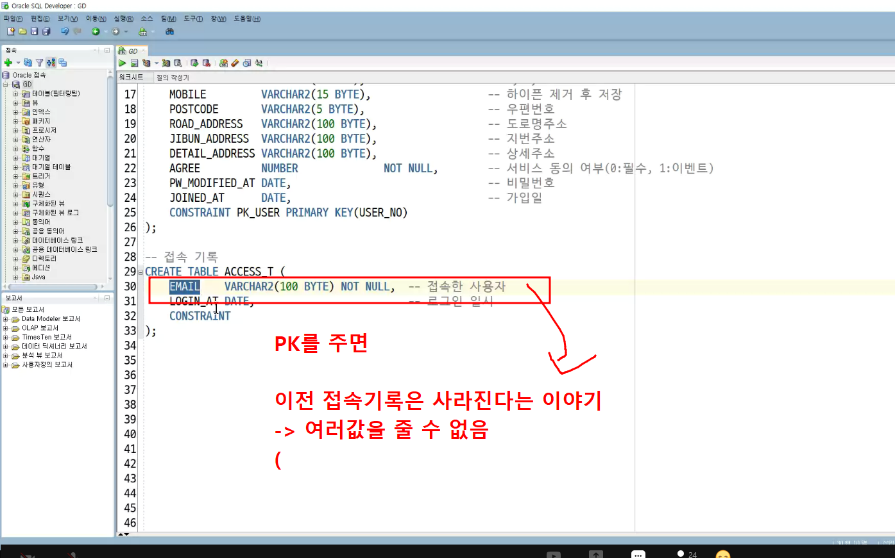Screen dimensions: 895x558
Task: Select the Java tree item
Action: click(38, 277)
